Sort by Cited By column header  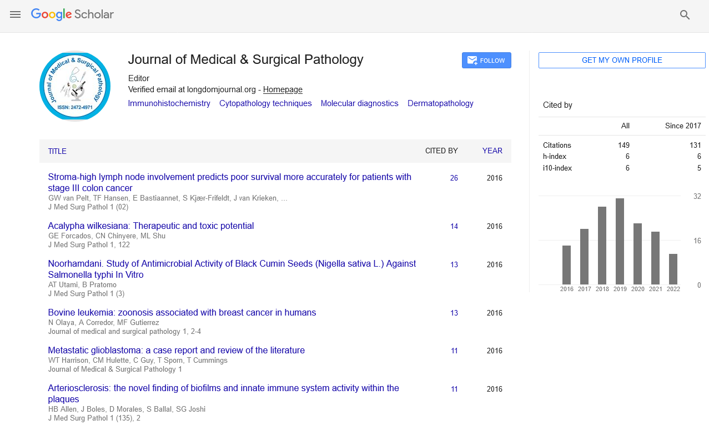(441, 151)
